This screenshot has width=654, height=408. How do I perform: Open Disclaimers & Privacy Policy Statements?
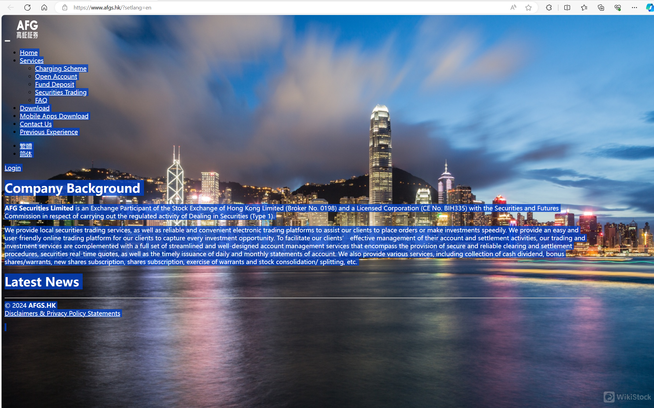point(62,313)
